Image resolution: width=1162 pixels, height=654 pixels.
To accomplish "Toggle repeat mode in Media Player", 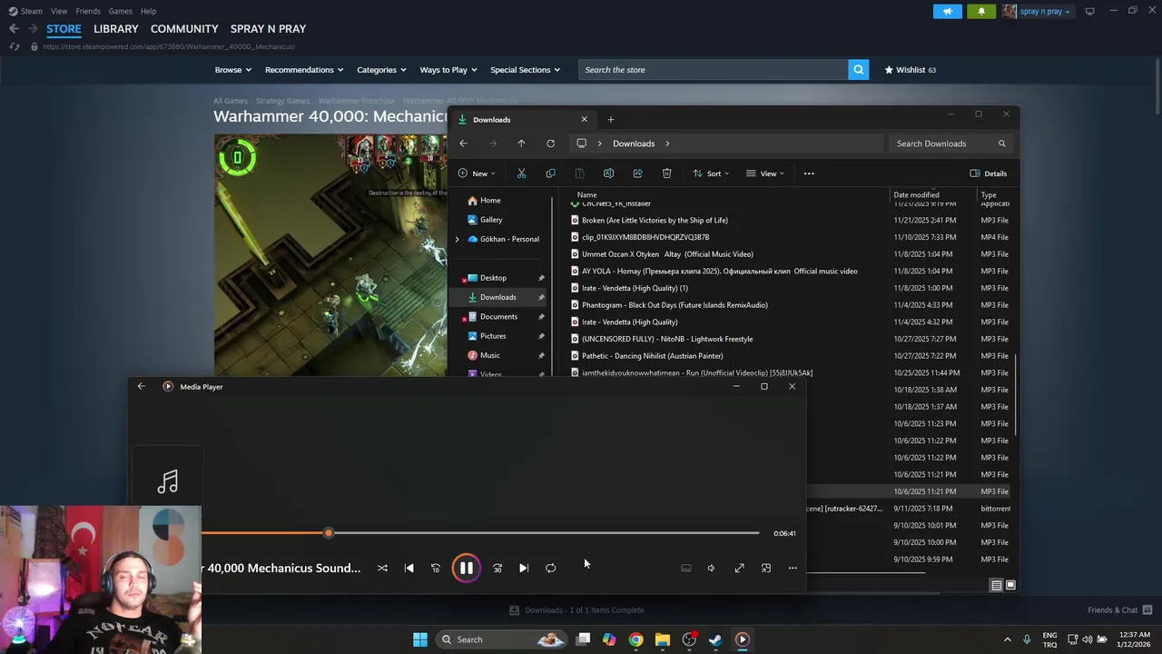I will pos(550,568).
